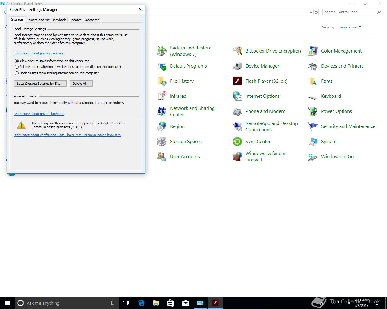This screenshot has height=309, width=387.
Task: Open the Chromium based browsers configuration link
Action: pyautogui.click(x=67, y=135)
